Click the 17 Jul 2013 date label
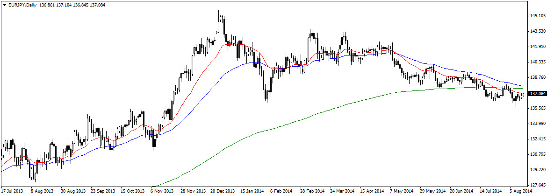The image size is (547, 194). tap(13, 191)
